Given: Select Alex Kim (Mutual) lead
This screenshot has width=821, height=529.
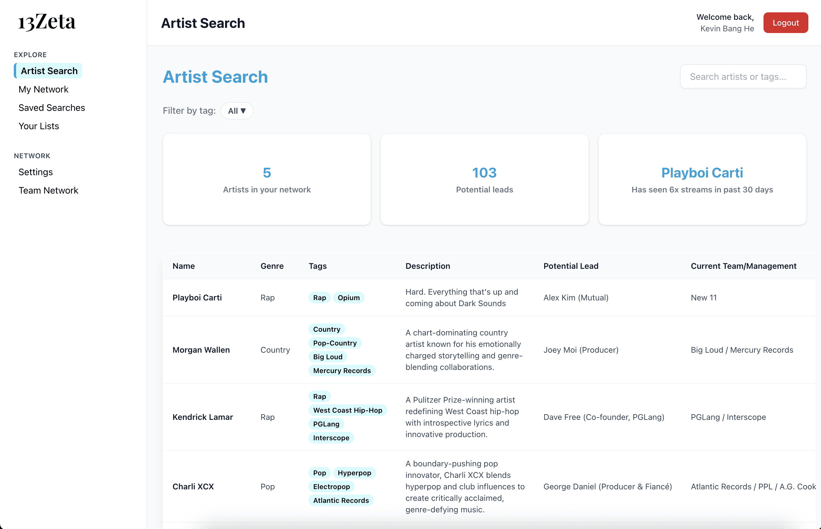Looking at the screenshot, I should tap(576, 298).
